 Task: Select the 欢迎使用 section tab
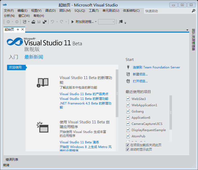pos(16,67)
